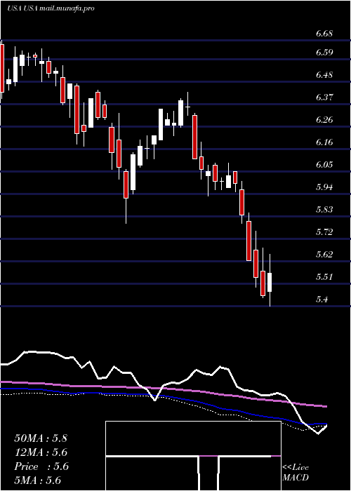Click the 5.51 price axis label
351x491 pixels.
coord(324,277)
